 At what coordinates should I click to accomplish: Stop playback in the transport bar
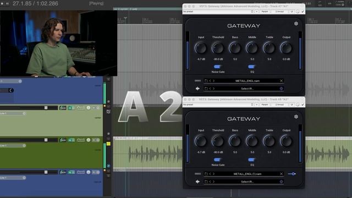(2, 3)
